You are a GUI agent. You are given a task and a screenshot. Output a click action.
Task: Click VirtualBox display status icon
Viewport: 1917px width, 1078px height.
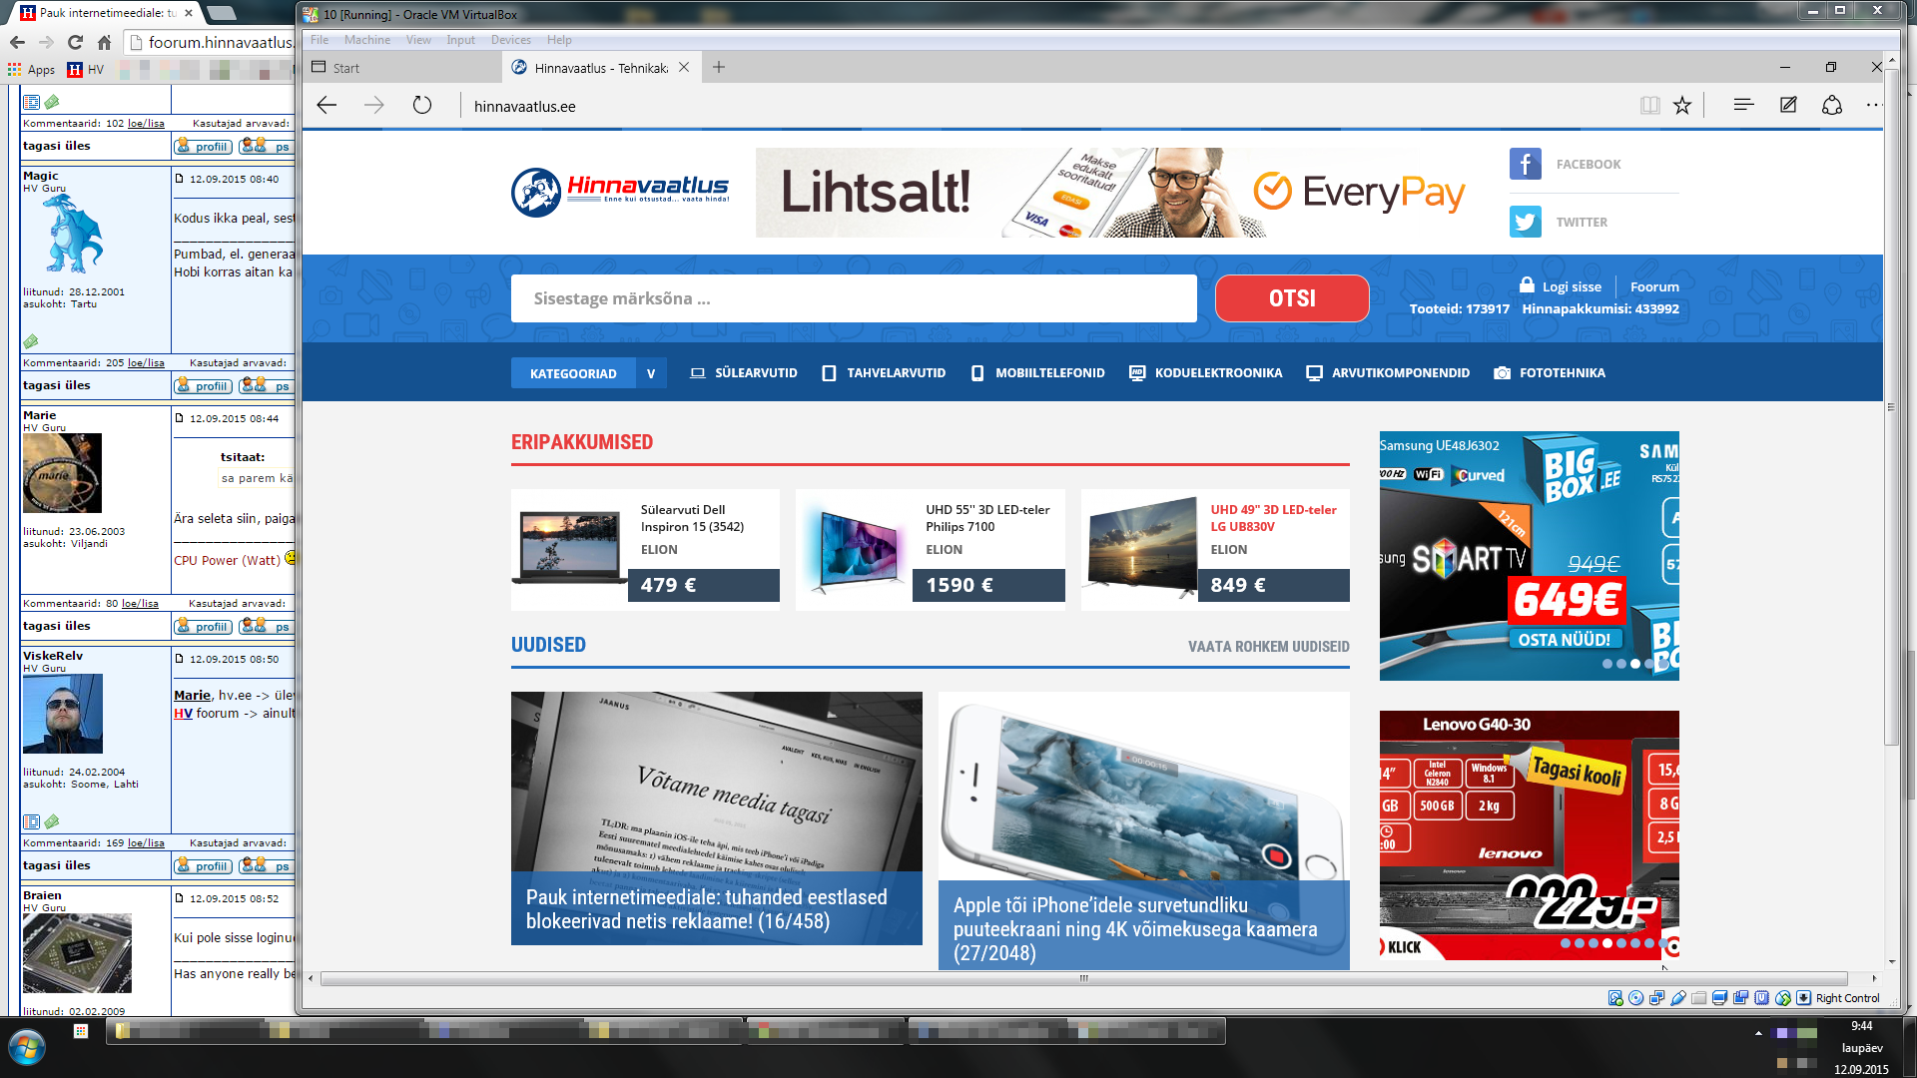1719,998
